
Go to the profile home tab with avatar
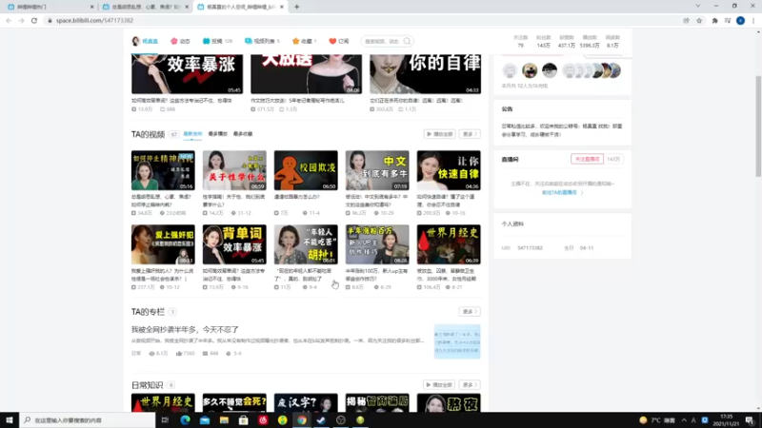(145, 41)
